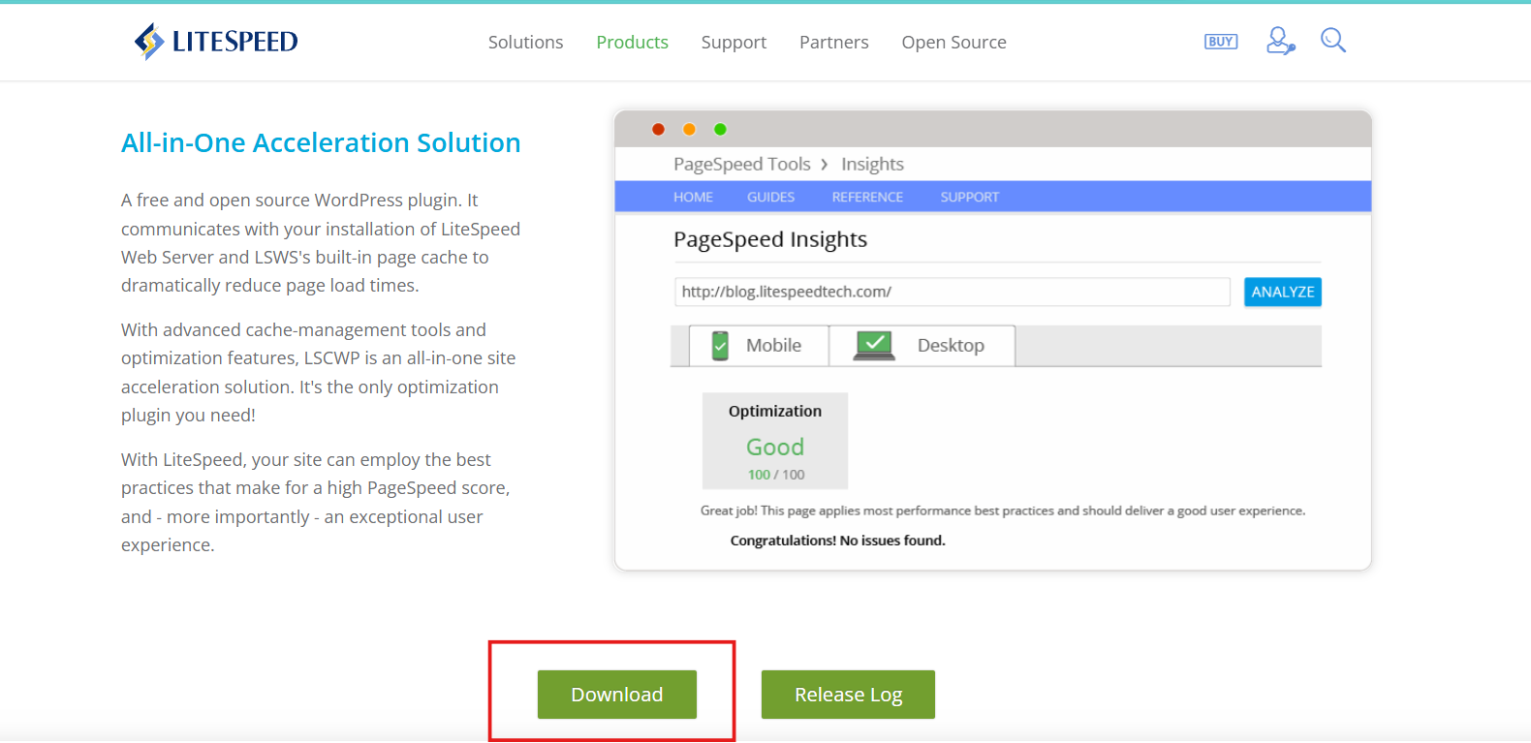Click the Insights breadcrumb
The image size is (1531, 743).
[872, 165]
